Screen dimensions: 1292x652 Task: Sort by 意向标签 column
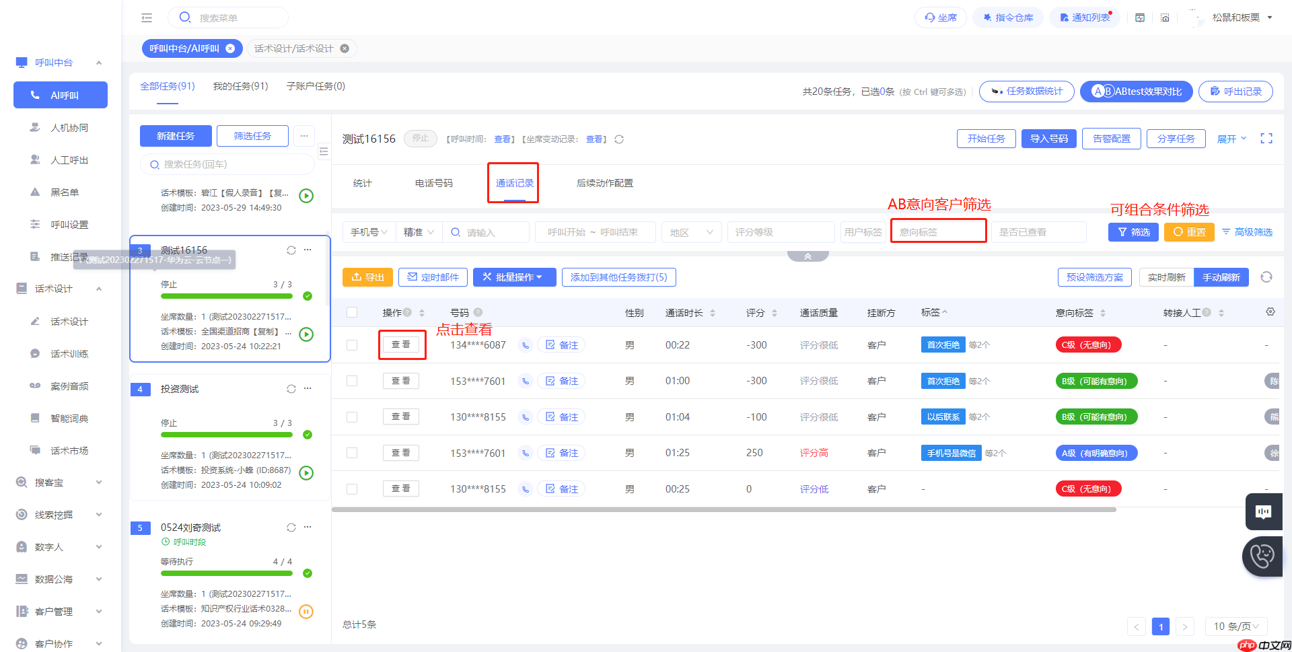tap(1103, 313)
